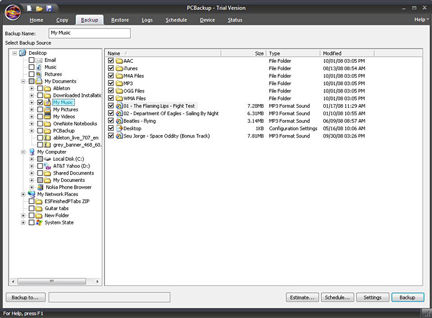Start backup with the Backup button

click(408, 298)
